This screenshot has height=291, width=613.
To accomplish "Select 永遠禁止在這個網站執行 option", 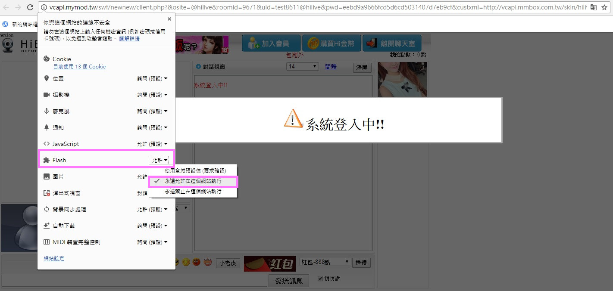I will tap(193, 192).
